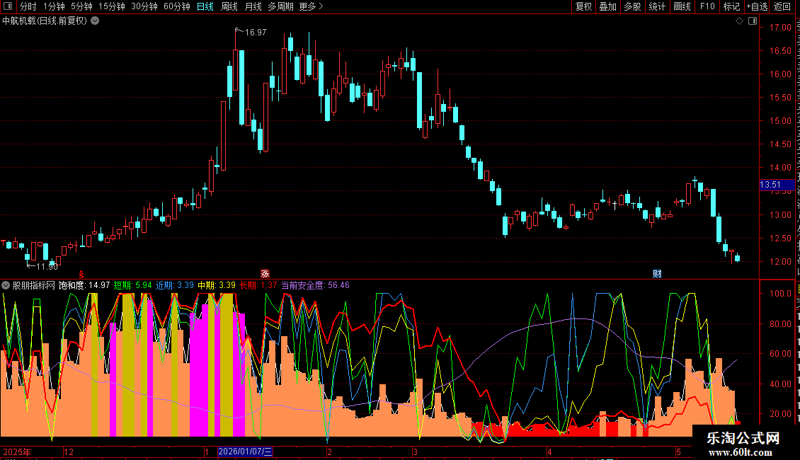Click the 2026/01/07/三 date label
This screenshot has width=800, height=460.
[x=246, y=452]
